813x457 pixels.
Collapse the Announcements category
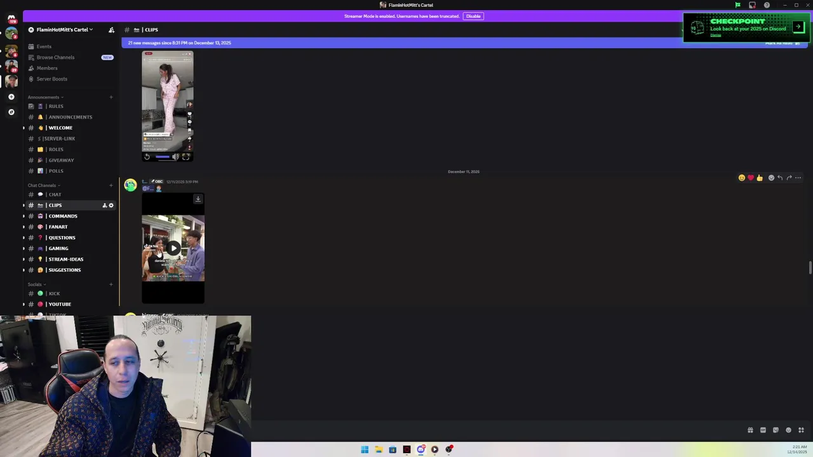pos(45,97)
